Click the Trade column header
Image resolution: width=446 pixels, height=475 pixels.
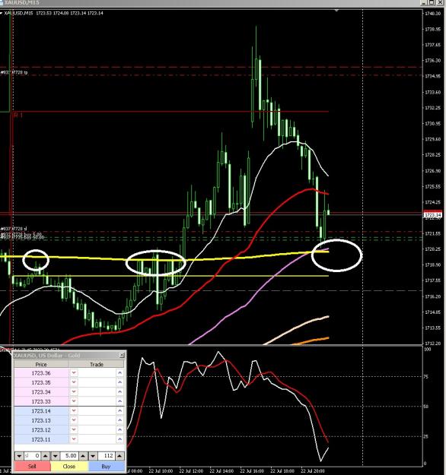[x=97, y=364]
